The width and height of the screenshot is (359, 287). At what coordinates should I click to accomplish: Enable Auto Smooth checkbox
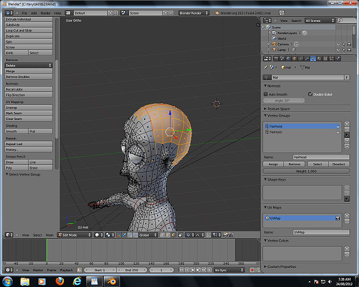pyautogui.click(x=265, y=94)
